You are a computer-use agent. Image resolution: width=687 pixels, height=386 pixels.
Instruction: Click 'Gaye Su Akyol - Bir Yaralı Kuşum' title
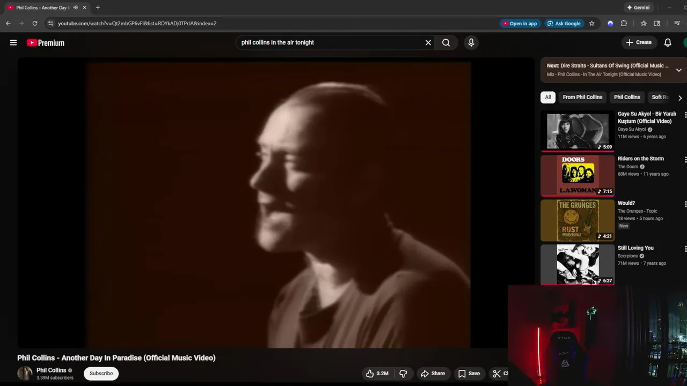pyautogui.click(x=647, y=117)
